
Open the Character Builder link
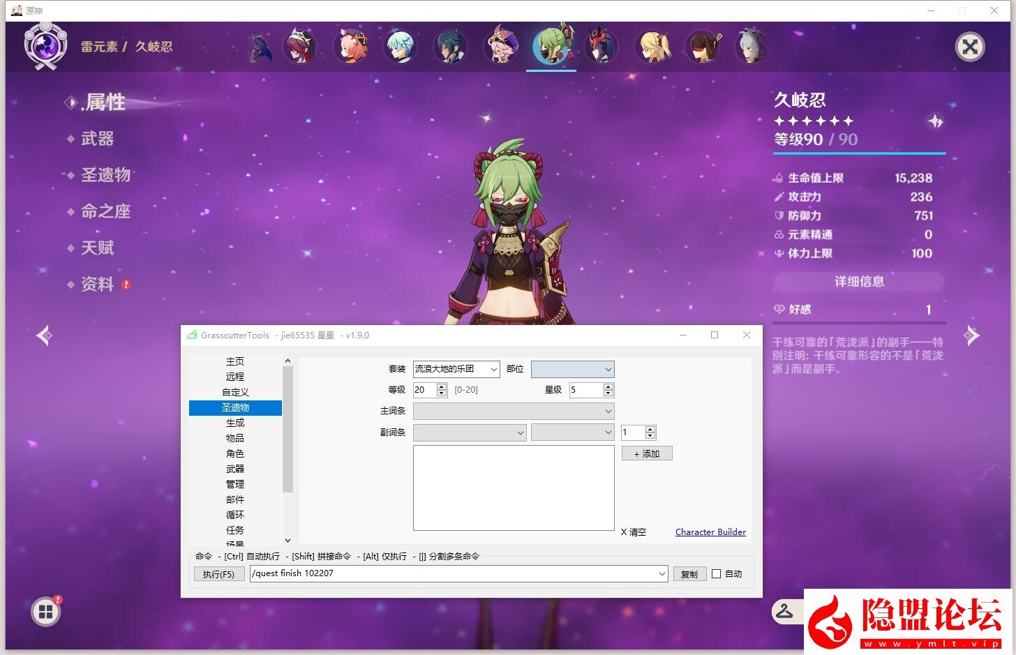(710, 532)
